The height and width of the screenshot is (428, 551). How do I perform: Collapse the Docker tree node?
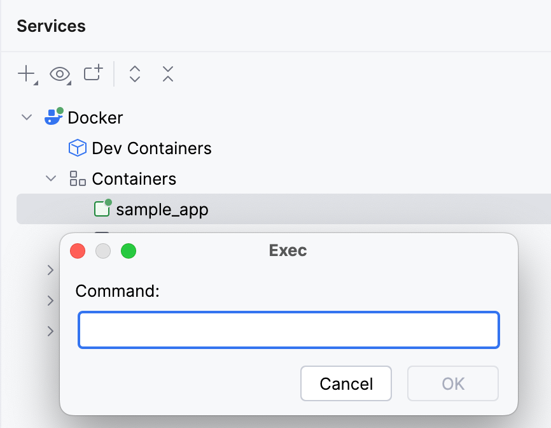(26, 117)
